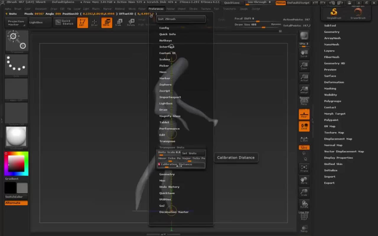
Task: Expand the Hotkeys preferences section
Action: coord(165,40)
